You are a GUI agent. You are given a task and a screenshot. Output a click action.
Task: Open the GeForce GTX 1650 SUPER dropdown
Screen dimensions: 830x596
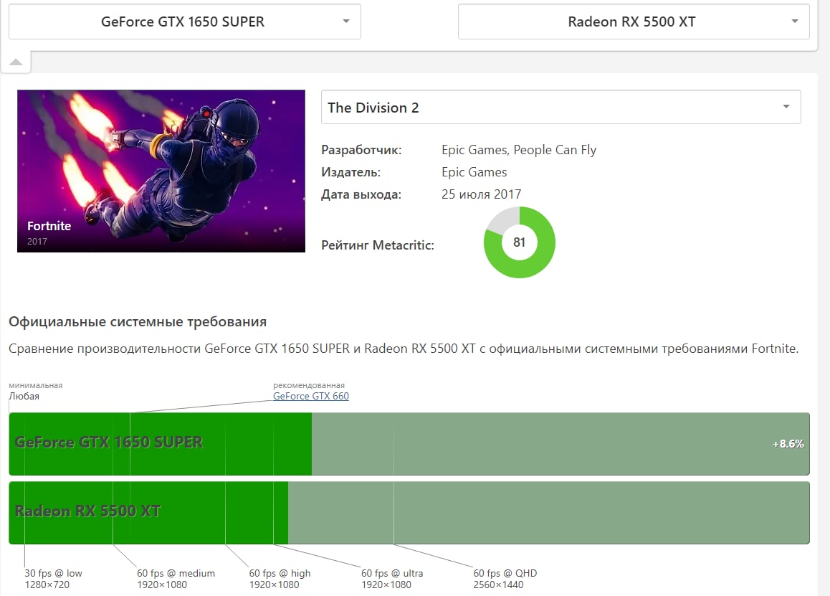pyautogui.click(x=185, y=22)
